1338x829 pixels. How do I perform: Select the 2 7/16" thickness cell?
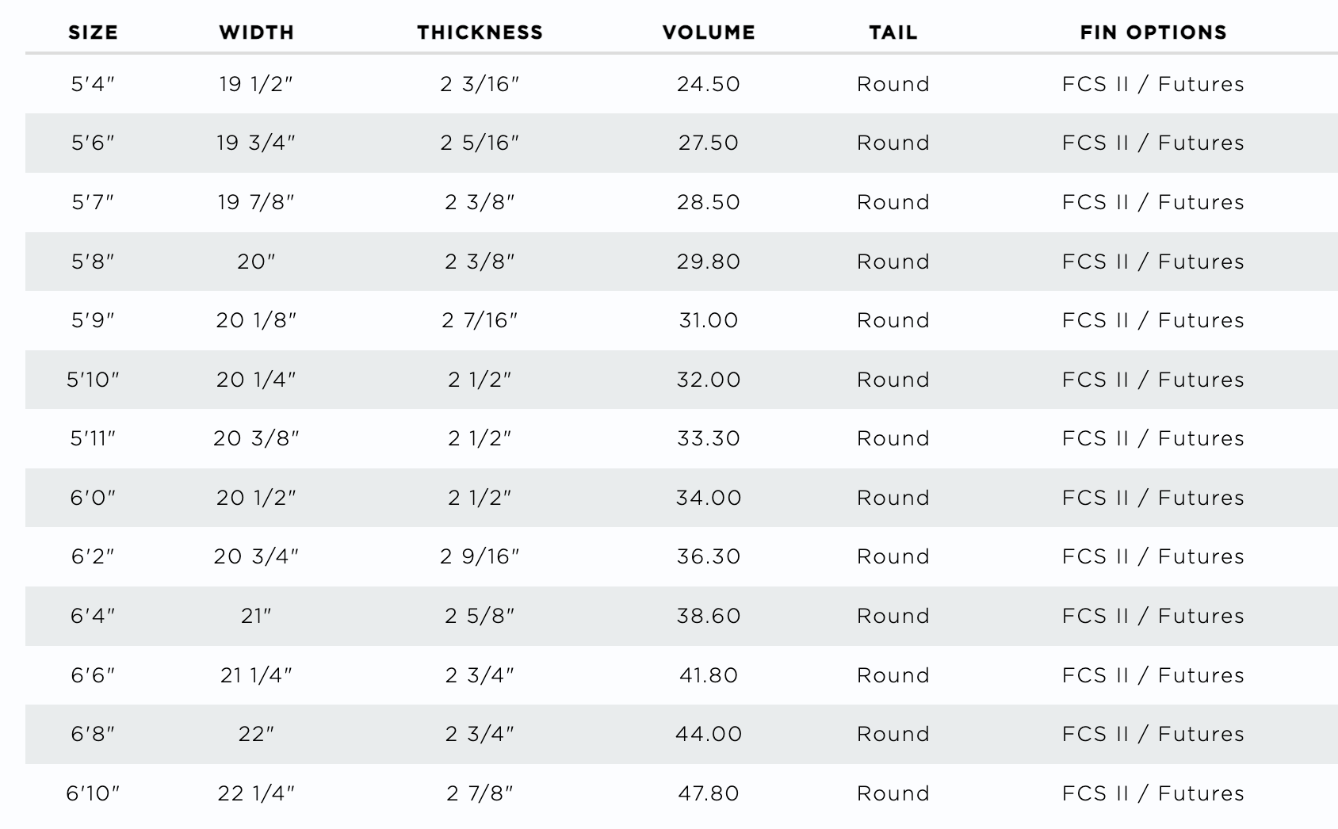pyautogui.click(x=480, y=320)
